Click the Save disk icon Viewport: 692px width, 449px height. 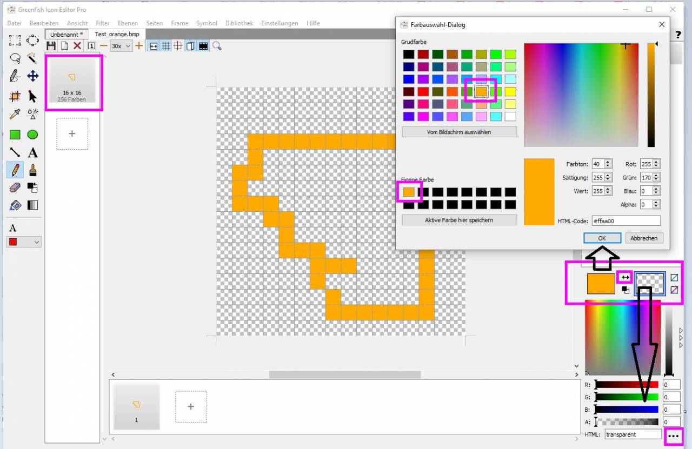click(x=51, y=46)
